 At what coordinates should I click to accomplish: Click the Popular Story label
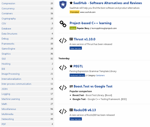(x=83, y=28)
